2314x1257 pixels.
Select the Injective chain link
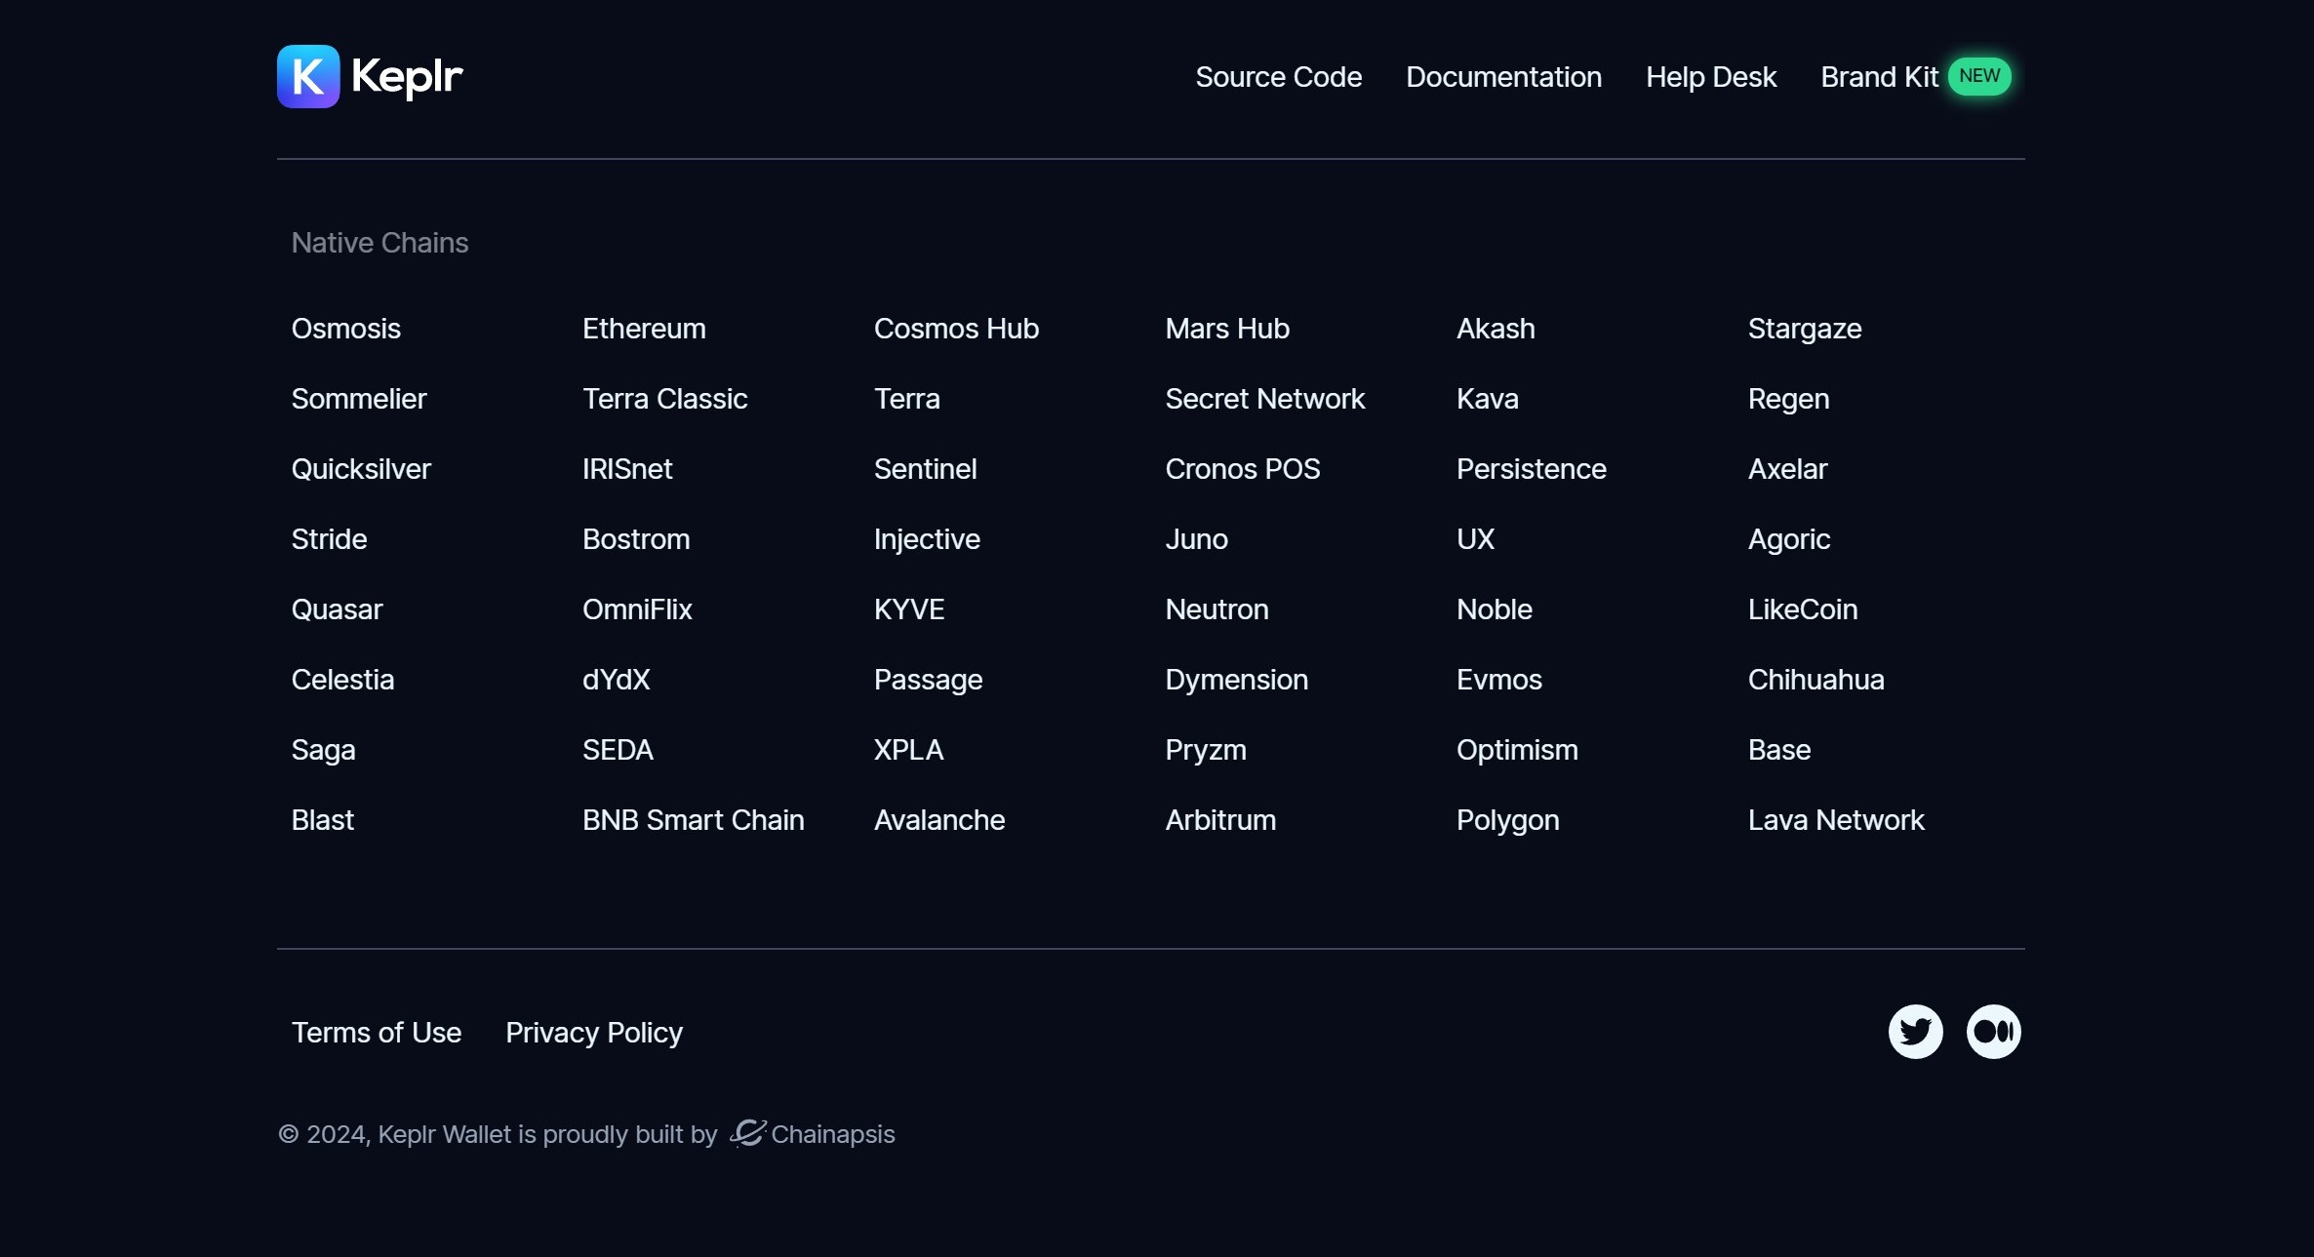tap(927, 539)
